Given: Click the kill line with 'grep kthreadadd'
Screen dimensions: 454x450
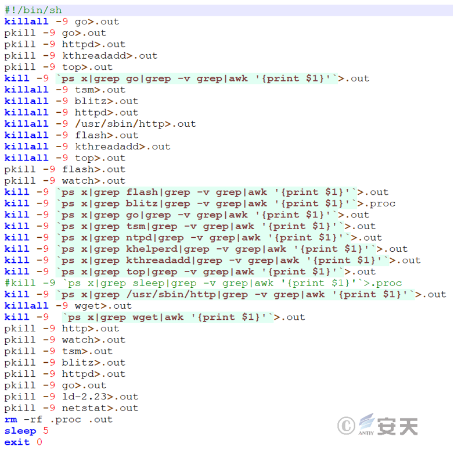Looking at the screenshot, I should (212, 260).
